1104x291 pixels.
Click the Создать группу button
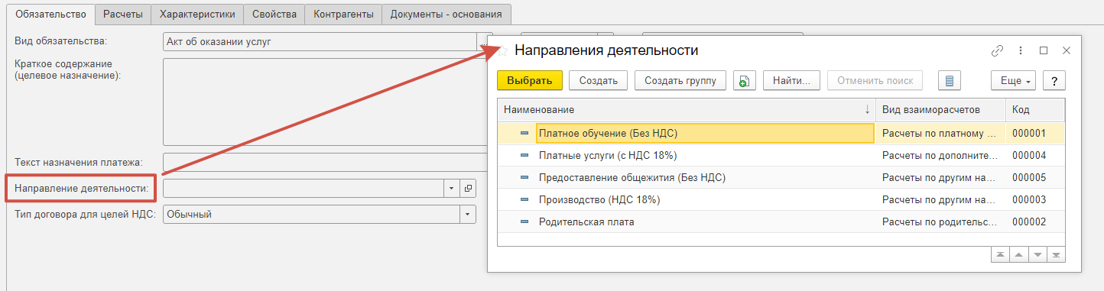click(680, 80)
